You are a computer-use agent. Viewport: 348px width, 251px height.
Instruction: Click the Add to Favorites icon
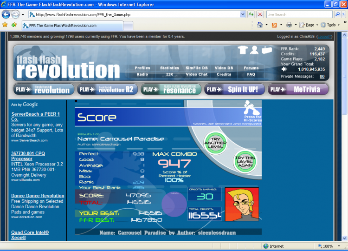[14, 25]
